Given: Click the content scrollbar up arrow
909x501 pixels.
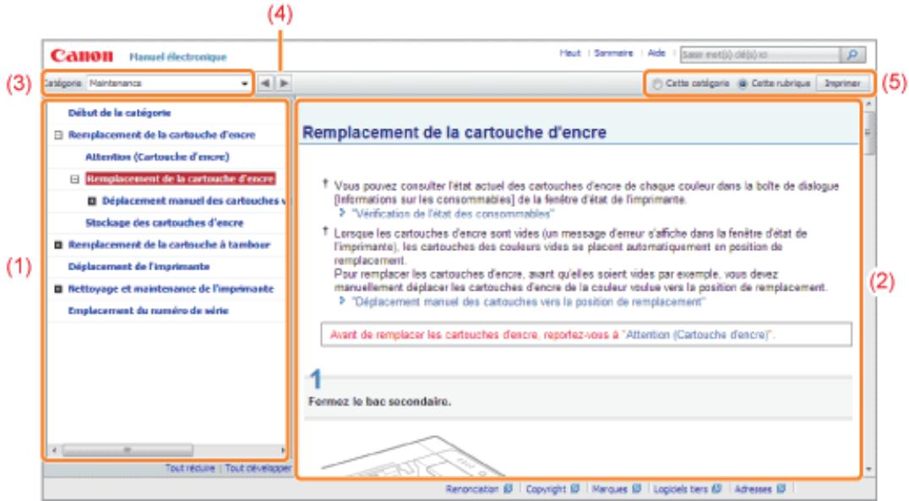Looking at the screenshot, I should tap(868, 104).
